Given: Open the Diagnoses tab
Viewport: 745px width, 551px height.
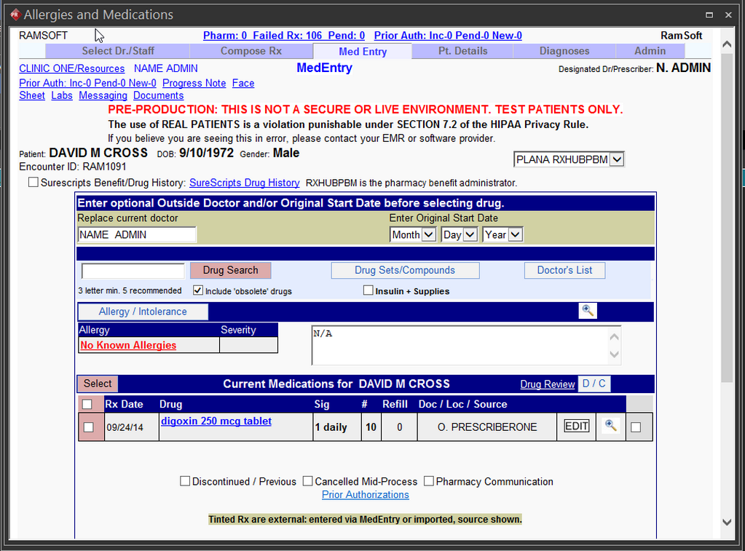Looking at the screenshot, I should (x=564, y=51).
